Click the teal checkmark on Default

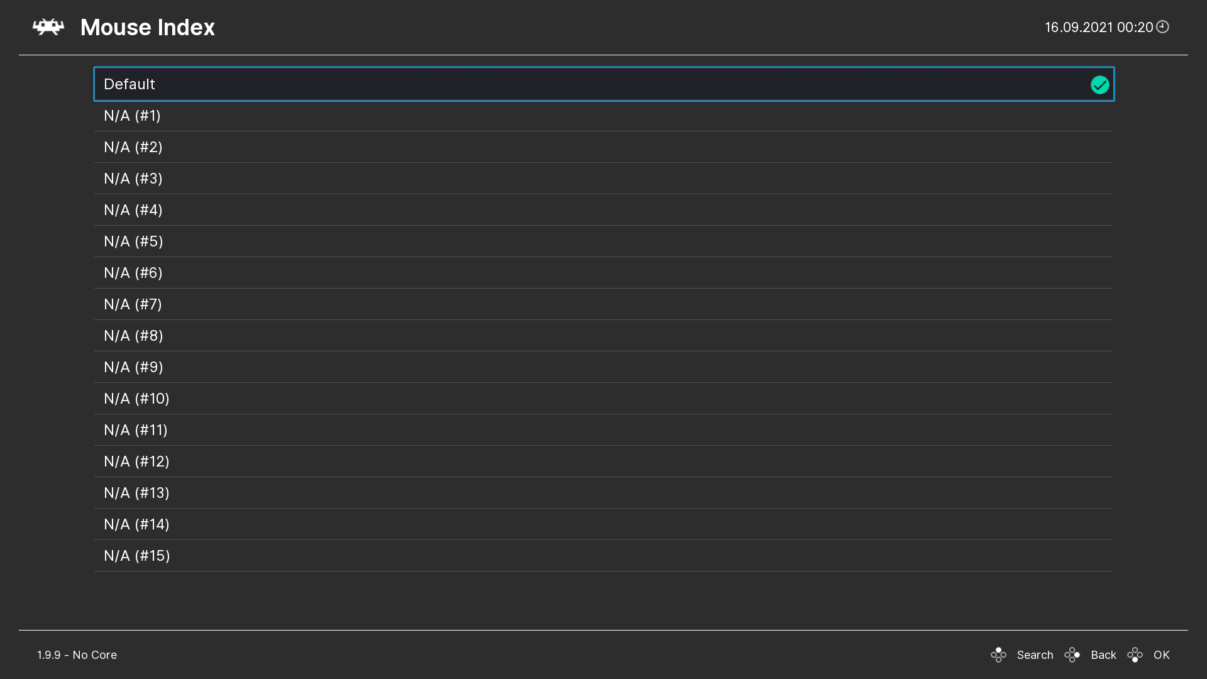pyautogui.click(x=1099, y=84)
